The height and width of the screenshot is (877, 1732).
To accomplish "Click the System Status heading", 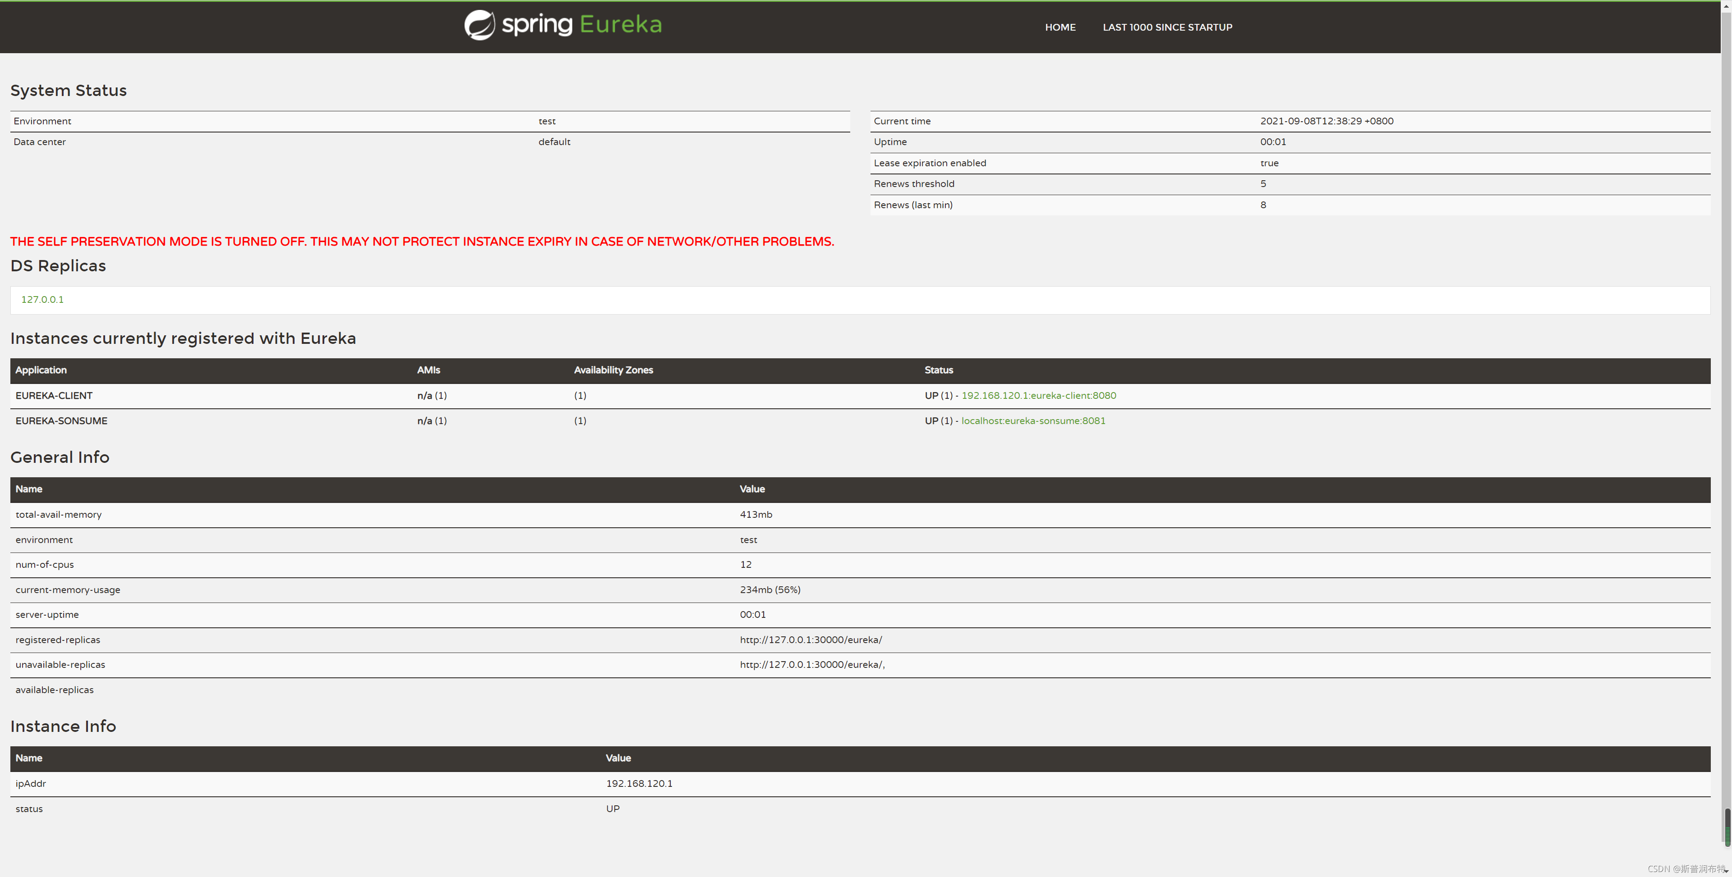I will tap(69, 91).
